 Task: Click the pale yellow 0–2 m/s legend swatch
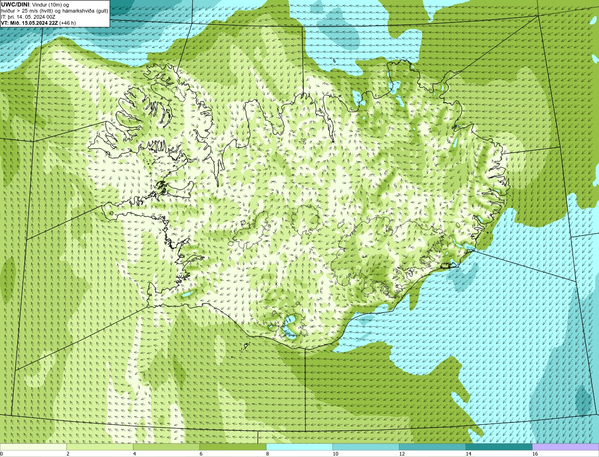coord(33,447)
